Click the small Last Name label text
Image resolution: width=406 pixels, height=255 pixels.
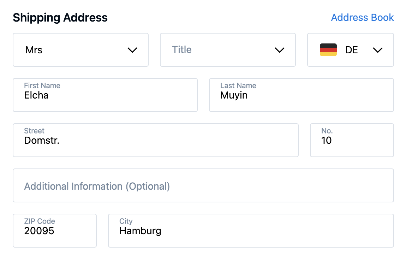[x=238, y=85]
